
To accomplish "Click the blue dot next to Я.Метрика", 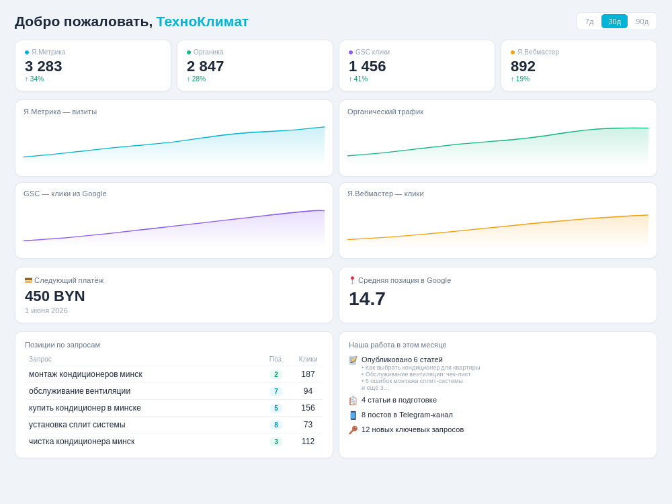I will [x=27, y=52].
